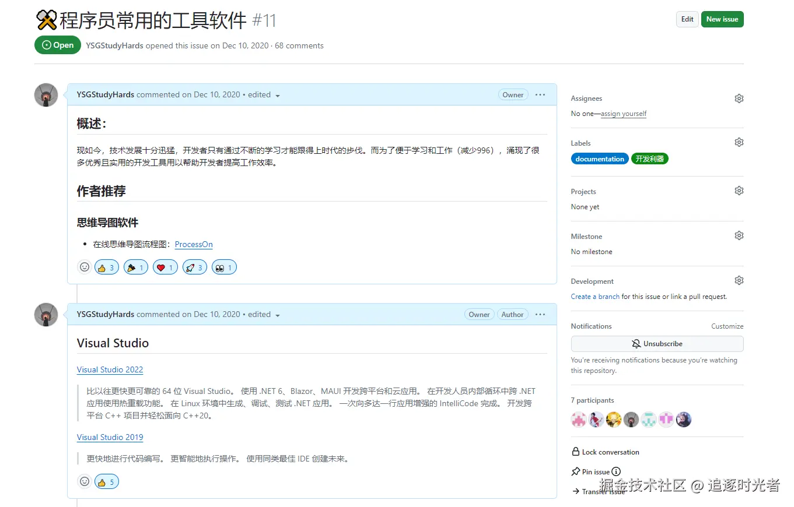Add reaction via smiley on first comment
This screenshot has height=507, width=794.
tap(85, 267)
